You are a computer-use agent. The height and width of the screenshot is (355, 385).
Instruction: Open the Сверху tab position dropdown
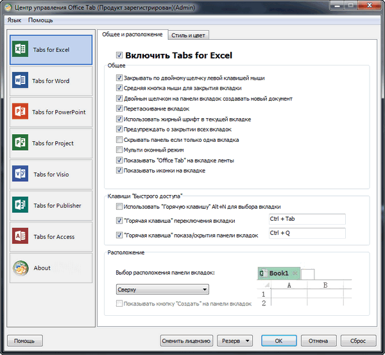point(162,290)
